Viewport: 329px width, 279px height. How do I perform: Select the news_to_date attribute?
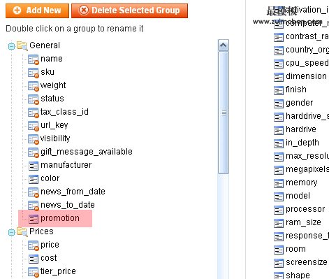click(x=68, y=205)
